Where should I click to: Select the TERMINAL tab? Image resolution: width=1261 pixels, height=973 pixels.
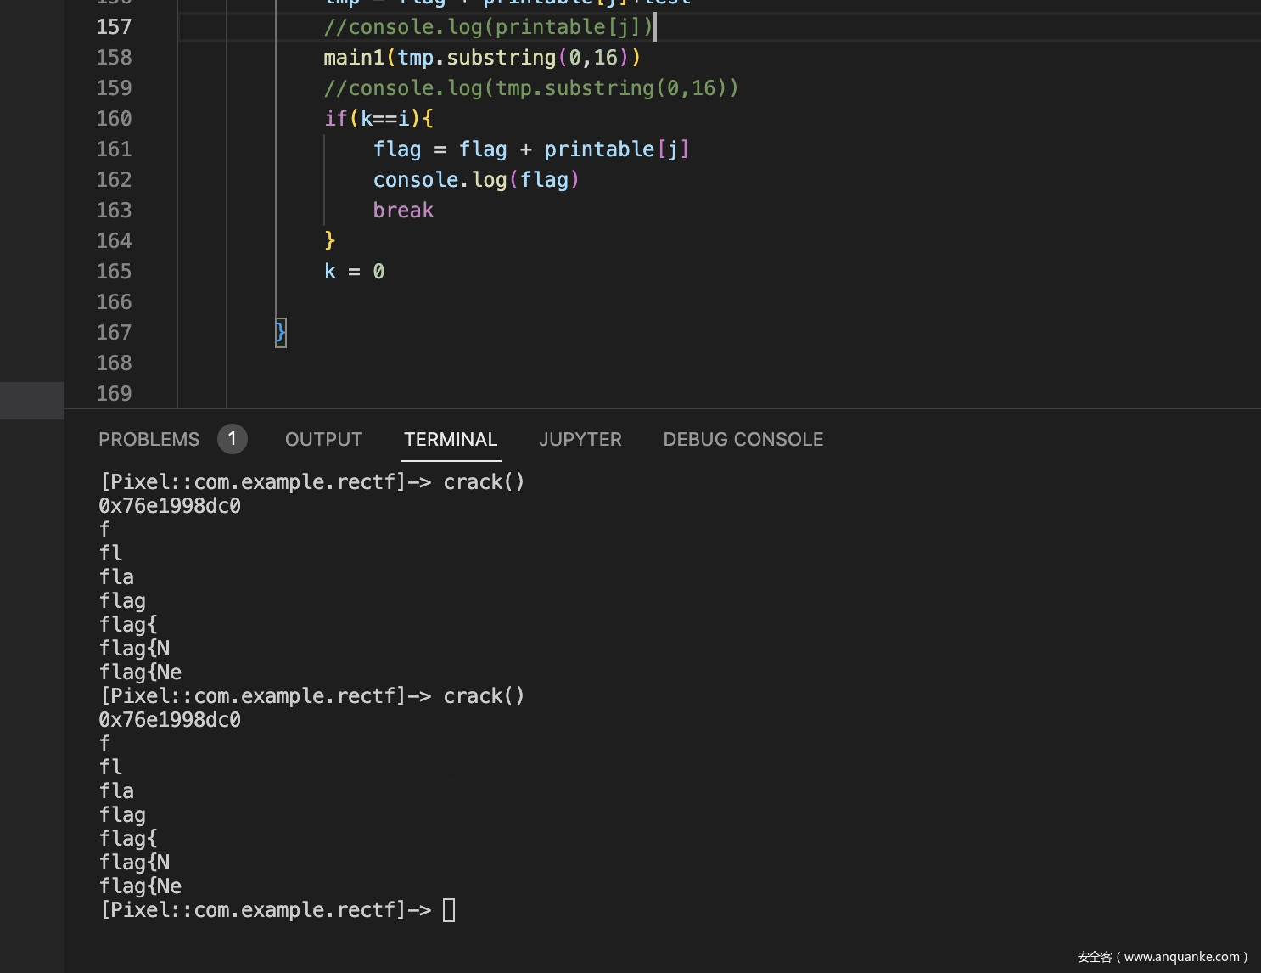[450, 439]
